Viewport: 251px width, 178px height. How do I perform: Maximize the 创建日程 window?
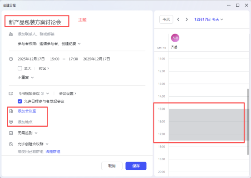pos(237,5)
